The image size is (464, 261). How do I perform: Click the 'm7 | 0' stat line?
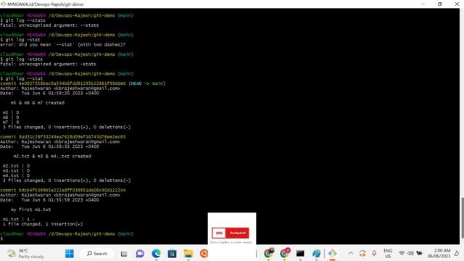[11, 122]
